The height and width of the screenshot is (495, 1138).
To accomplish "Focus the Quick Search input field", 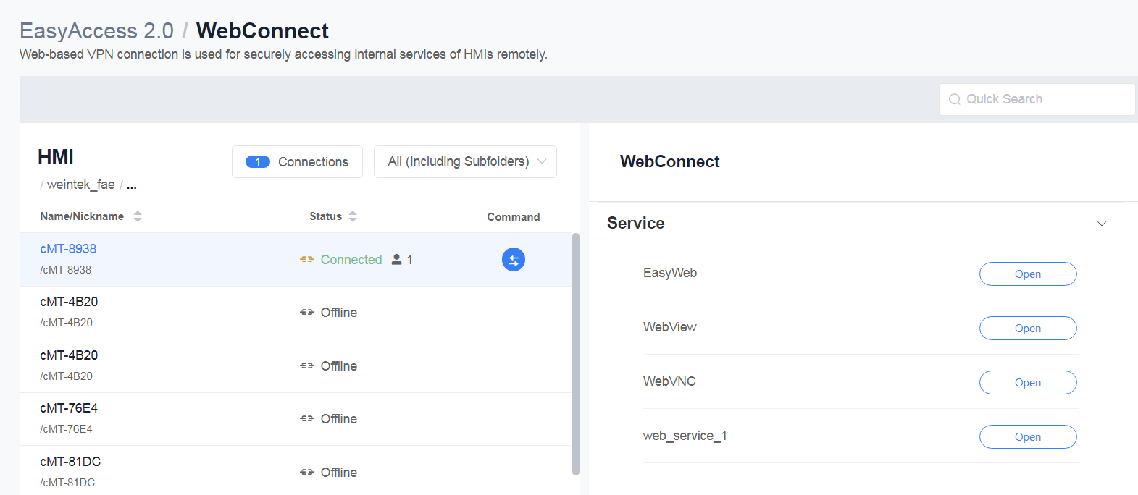I will (1037, 99).
